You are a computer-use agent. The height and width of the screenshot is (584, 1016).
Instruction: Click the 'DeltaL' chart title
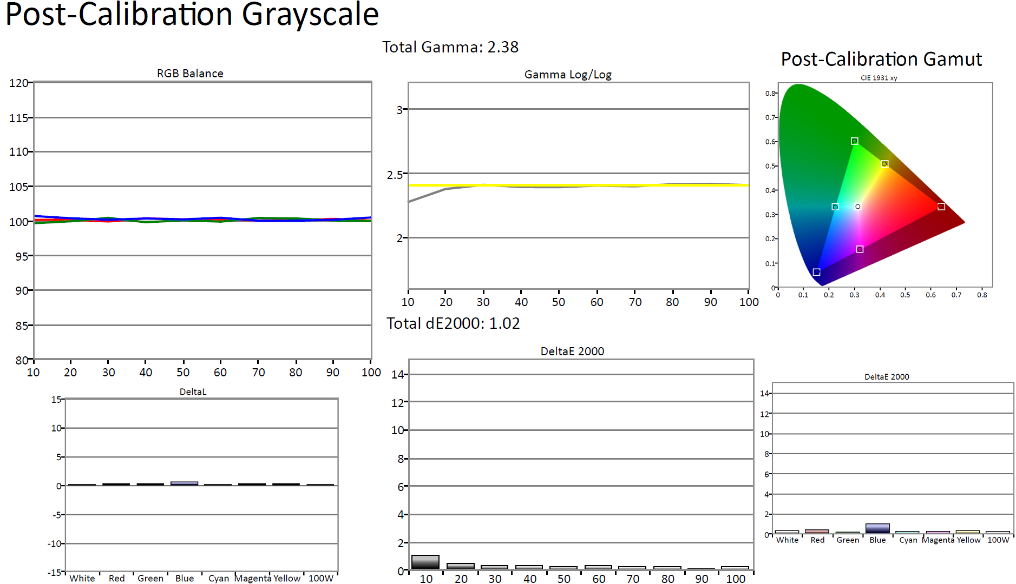pyautogui.click(x=193, y=391)
